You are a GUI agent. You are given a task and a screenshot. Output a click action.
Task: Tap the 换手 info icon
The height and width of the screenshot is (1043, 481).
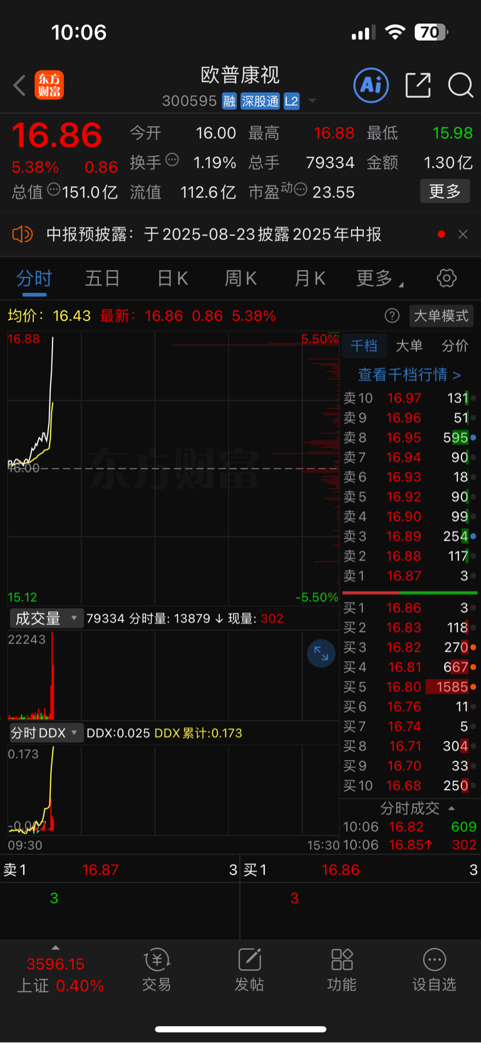172,160
